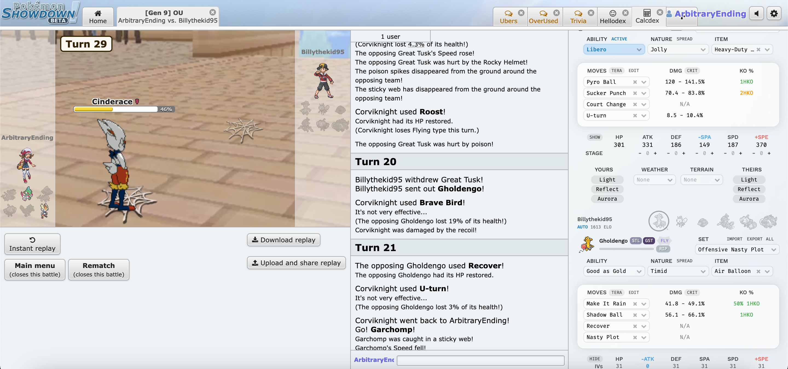Open the Terrain dropdown
Image resolution: width=788 pixels, height=369 pixels.
(x=702, y=180)
